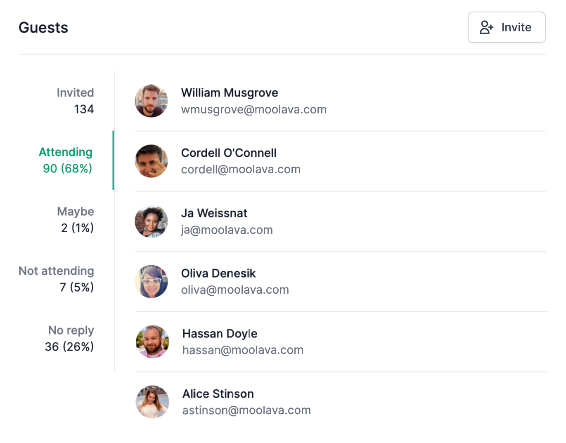The width and height of the screenshot is (566, 443).
Task: Click the add-user icon in the Invite button
Action: tap(486, 27)
